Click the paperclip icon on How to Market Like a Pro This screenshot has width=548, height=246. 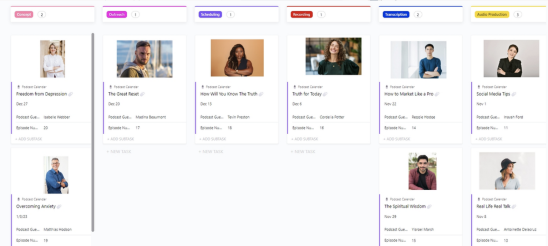coord(437,94)
